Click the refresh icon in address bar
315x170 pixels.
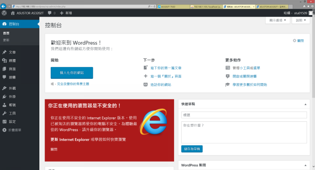(x=154, y=7)
